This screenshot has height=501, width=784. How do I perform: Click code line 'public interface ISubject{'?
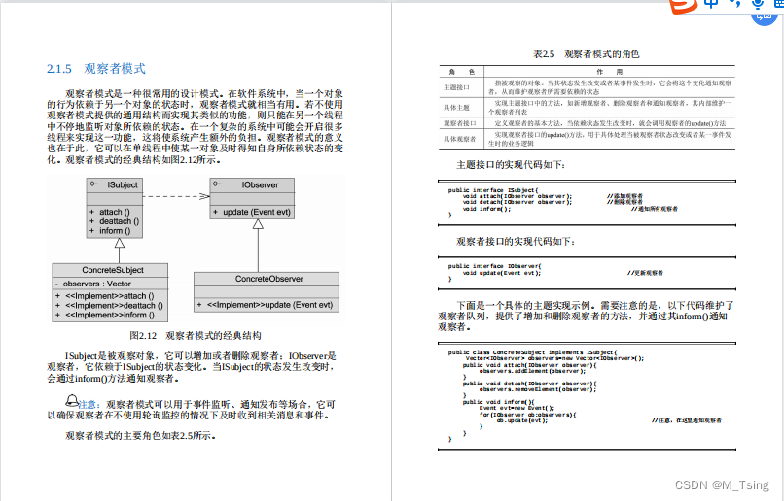[x=493, y=190]
